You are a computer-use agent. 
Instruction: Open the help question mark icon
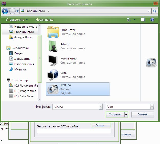[152, 20]
